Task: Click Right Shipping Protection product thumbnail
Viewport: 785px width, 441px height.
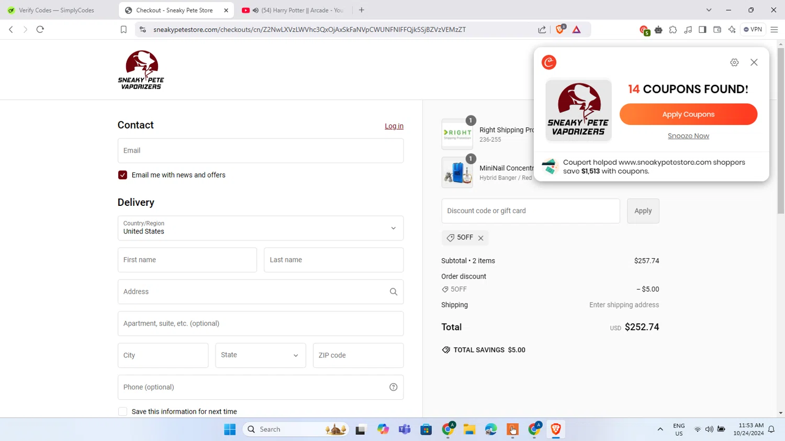Action: coord(457,134)
